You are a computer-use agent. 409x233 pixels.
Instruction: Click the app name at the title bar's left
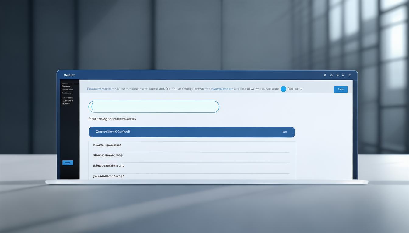click(69, 75)
